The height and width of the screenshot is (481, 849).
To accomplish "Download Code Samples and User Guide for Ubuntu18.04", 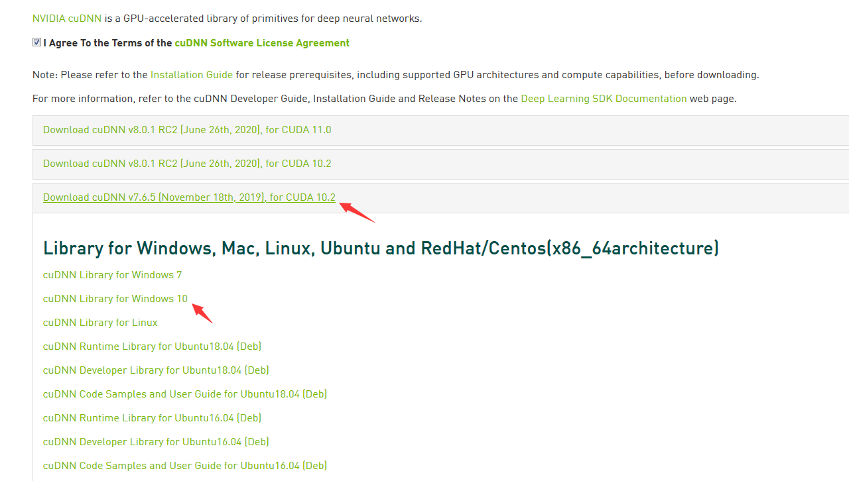I will [x=185, y=394].
